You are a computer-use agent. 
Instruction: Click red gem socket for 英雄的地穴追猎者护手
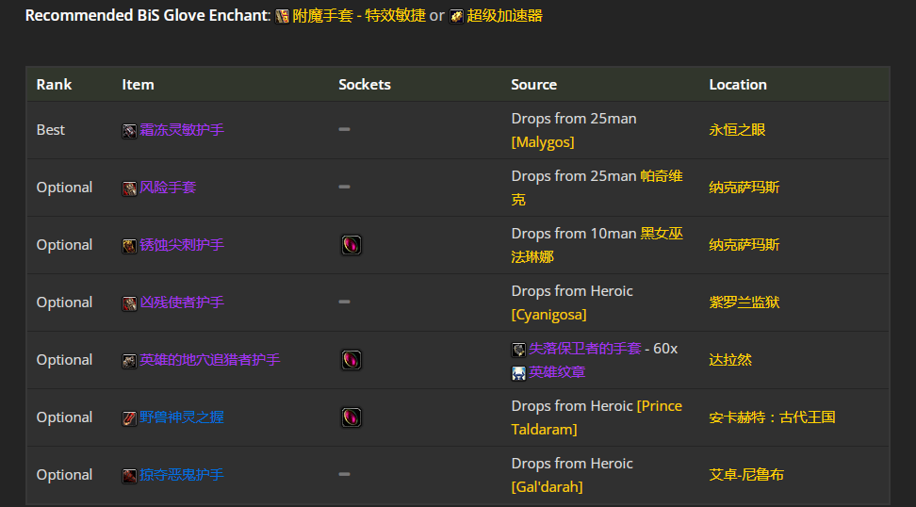coord(352,360)
